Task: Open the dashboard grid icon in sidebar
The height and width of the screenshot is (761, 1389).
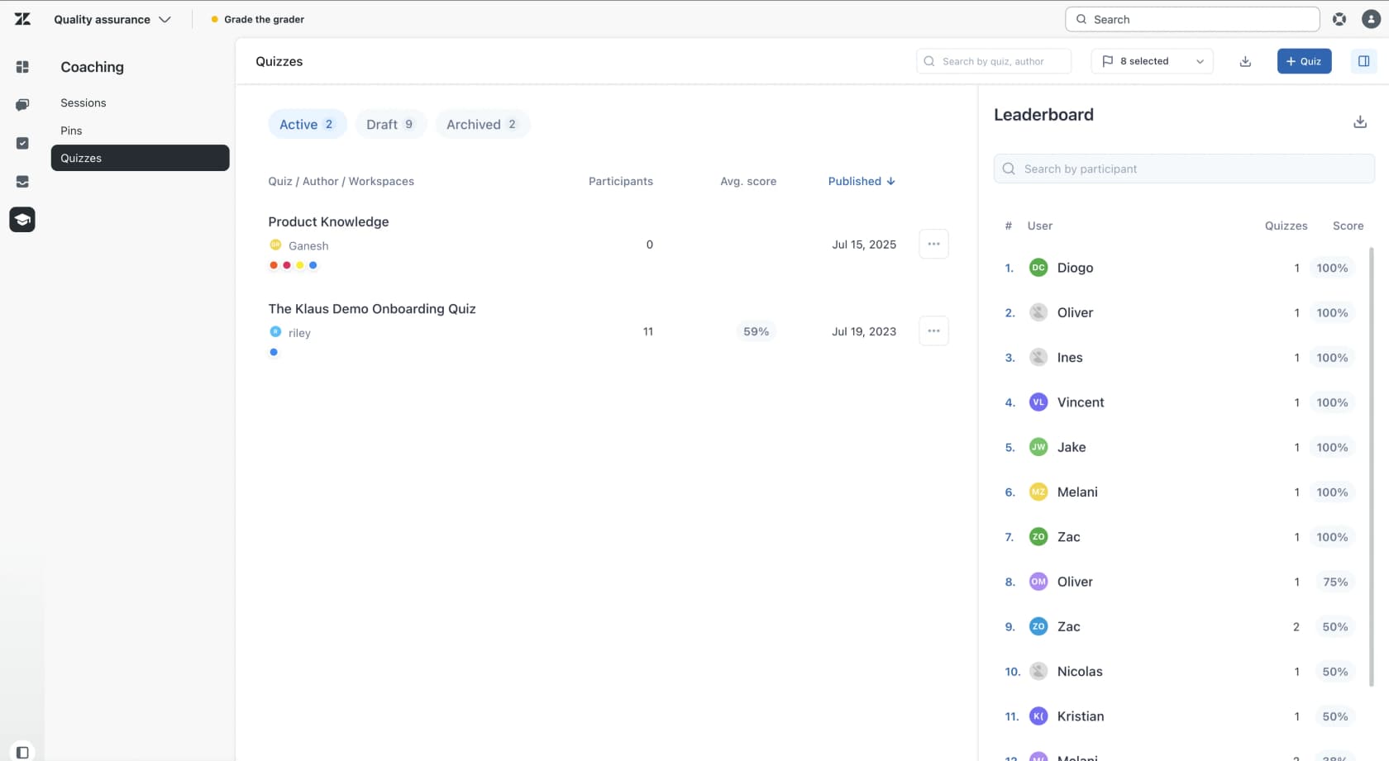Action: (x=22, y=67)
